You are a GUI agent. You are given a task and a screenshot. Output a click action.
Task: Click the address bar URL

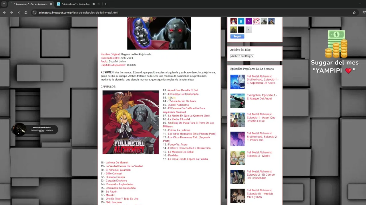tap(78, 13)
